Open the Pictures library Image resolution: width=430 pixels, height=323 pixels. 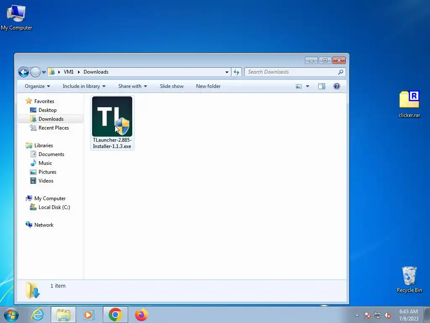click(47, 172)
